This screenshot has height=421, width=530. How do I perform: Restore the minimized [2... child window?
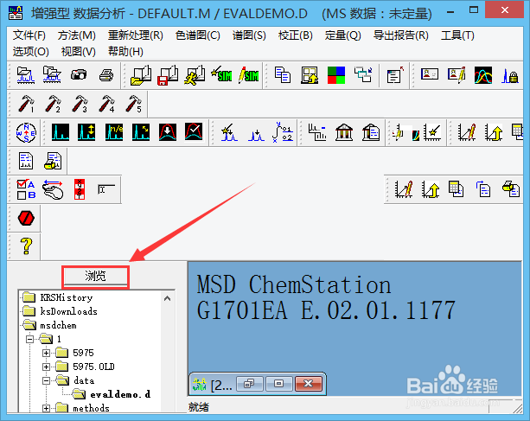250,384
